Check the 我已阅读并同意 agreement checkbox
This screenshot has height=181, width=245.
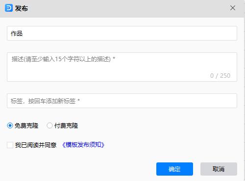pyautogui.click(x=10, y=145)
